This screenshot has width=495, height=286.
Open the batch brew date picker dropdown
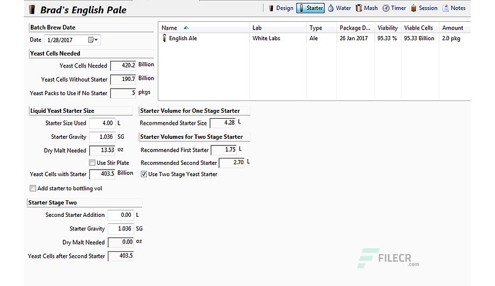[x=93, y=40]
